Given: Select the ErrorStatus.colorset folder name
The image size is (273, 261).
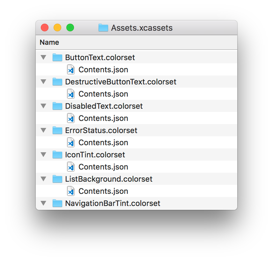Looking at the screenshot, I should point(101,130).
